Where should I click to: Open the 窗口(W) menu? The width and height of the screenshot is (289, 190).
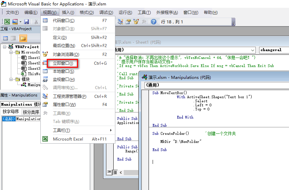pyautogui.click(x=191, y=13)
